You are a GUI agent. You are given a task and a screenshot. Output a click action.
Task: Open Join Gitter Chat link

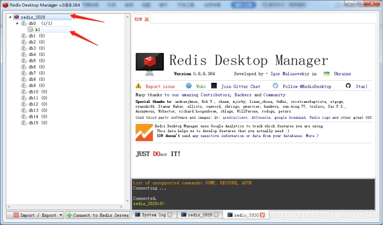tap(241, 86)
